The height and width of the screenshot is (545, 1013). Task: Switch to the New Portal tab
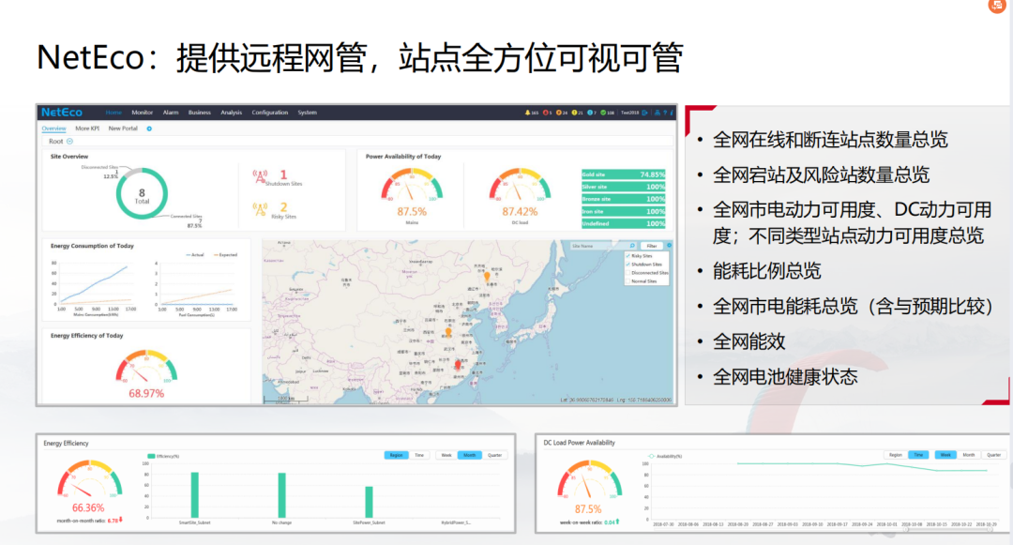[123, 129]
